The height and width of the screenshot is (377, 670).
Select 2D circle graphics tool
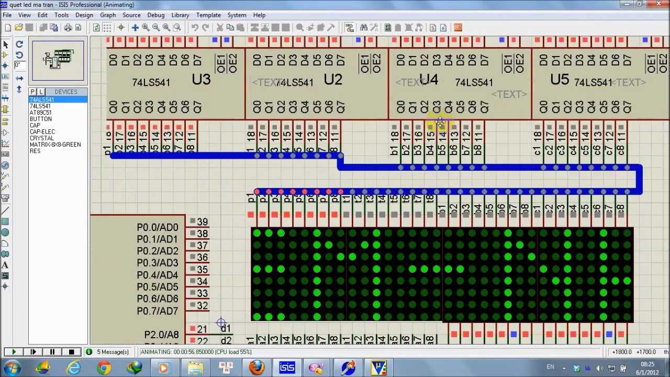(x=5, y=232)
